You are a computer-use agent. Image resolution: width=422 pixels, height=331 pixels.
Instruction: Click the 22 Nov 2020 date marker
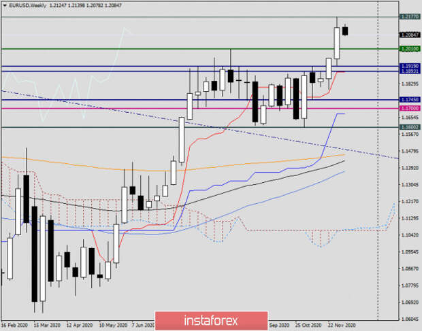[342, 326]
